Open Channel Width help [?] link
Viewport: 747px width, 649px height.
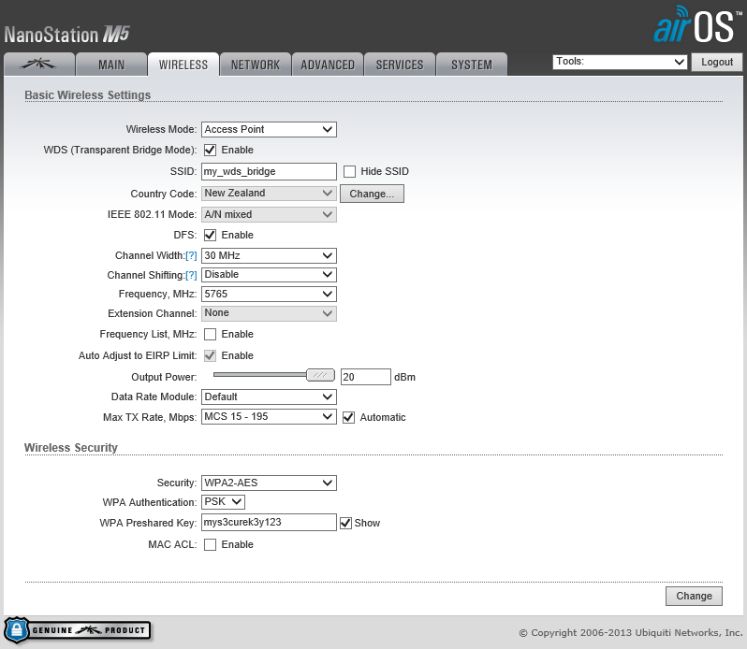coord(191,255)
